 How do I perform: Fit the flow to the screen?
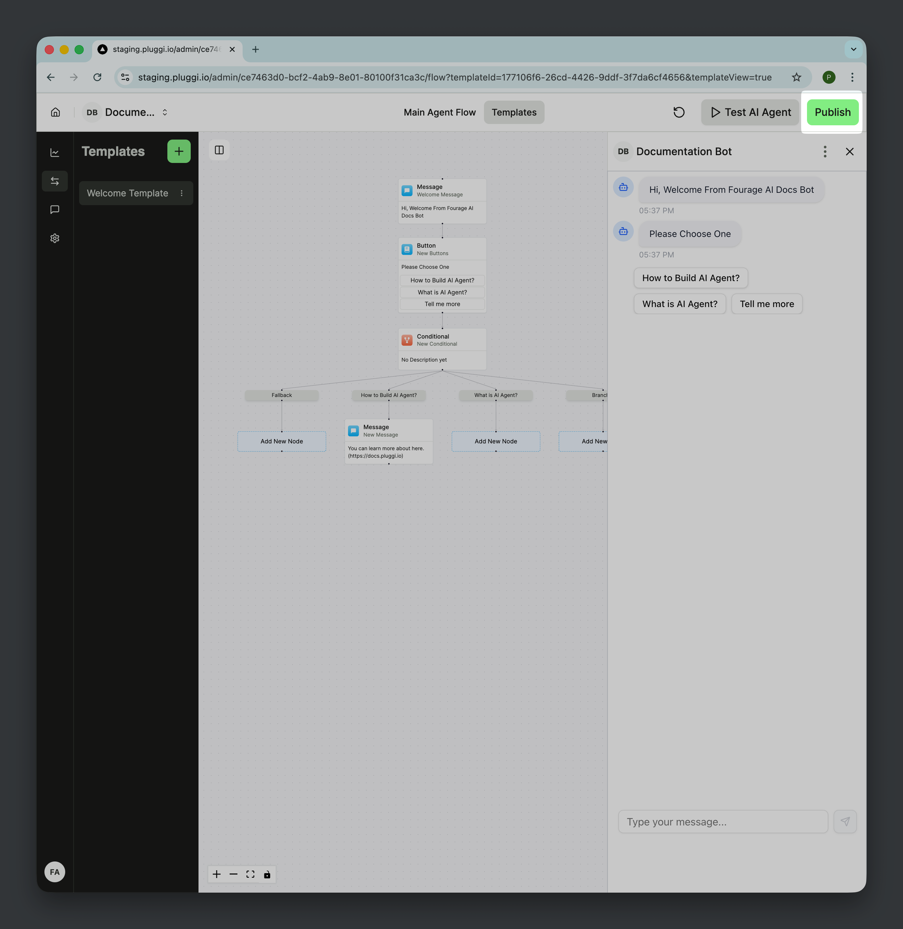click(250, 874)
